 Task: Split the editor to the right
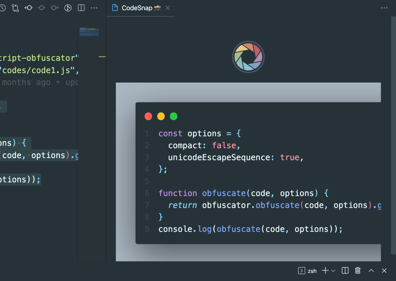click(x=81, y=8)
